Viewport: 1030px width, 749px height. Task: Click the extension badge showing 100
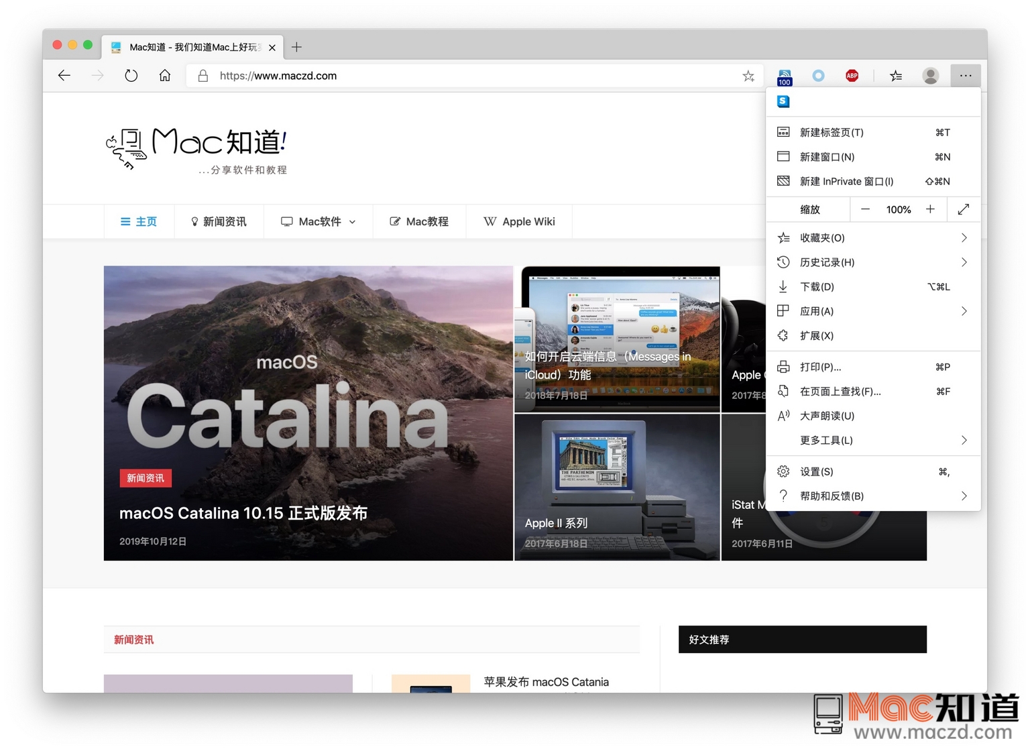tap(784, 75)
